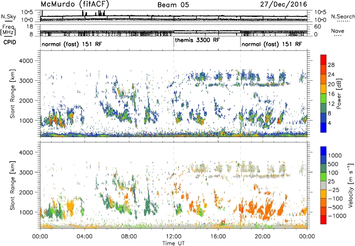Click the 'themis 3300 RF' CPID label
This screenshot has width=355, height=246.
197,40
